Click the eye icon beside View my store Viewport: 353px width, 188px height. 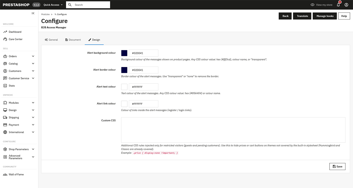[x=312, y=5]
